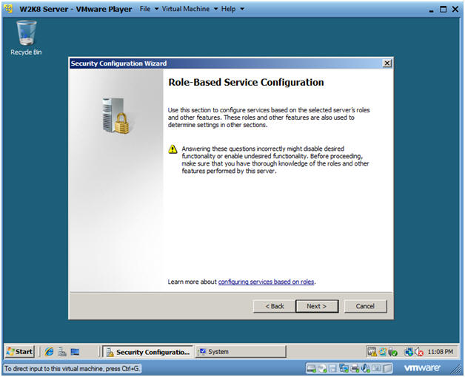The width and height of the screenshot is (465, 377).
Task: Click the vmware logo in status bar
Action: click(422, 368)
